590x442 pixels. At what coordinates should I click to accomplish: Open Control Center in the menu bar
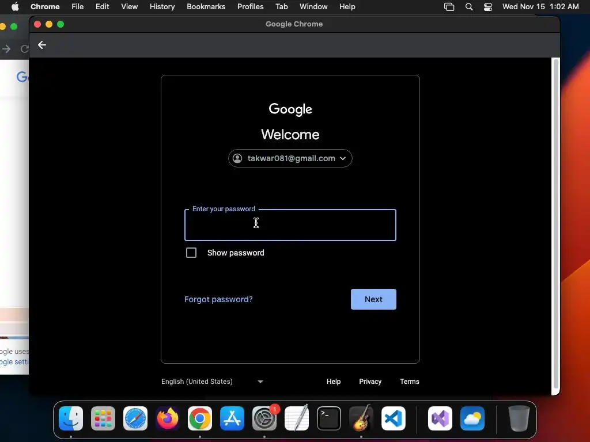pos(488,7)
